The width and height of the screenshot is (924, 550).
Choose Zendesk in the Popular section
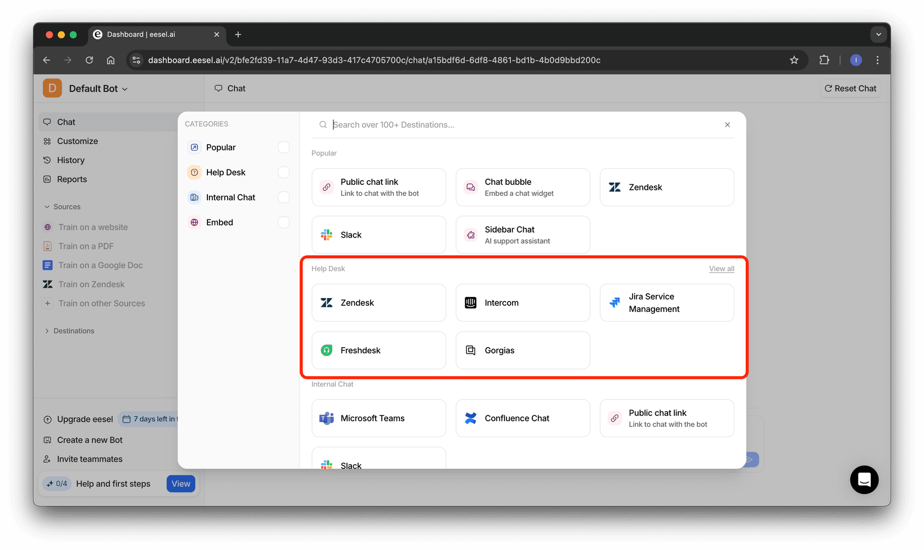(x=667, y=187)
